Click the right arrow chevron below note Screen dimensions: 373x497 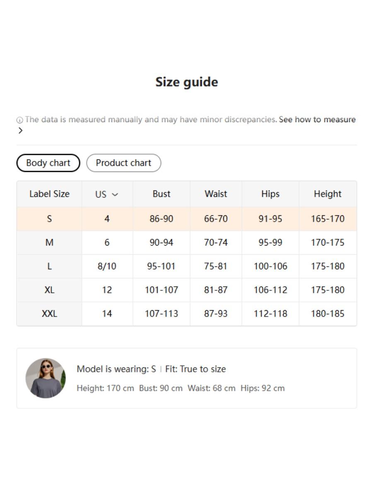pyautogui.click(x=20, y=131)
